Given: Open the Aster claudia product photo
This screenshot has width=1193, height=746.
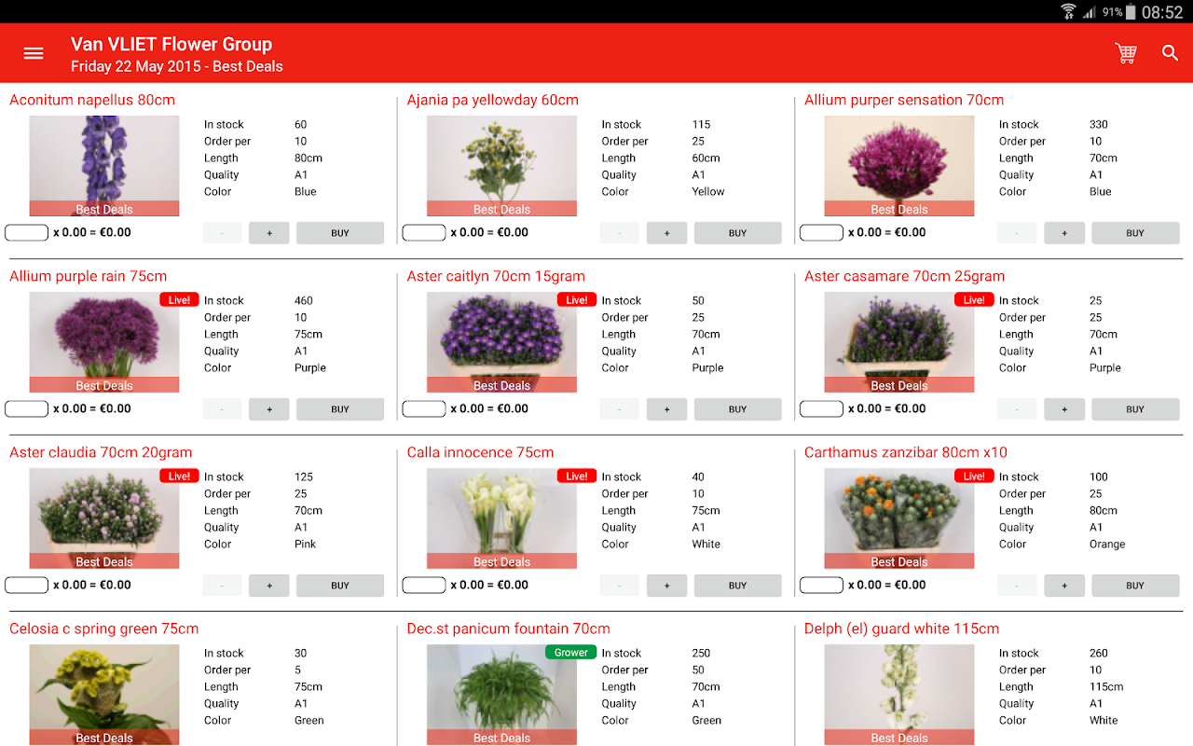Looking at the screenshot, I should (x=104, y=518).
